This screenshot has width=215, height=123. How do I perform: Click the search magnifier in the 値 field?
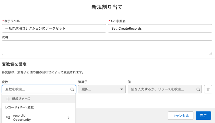click(198, 90)
